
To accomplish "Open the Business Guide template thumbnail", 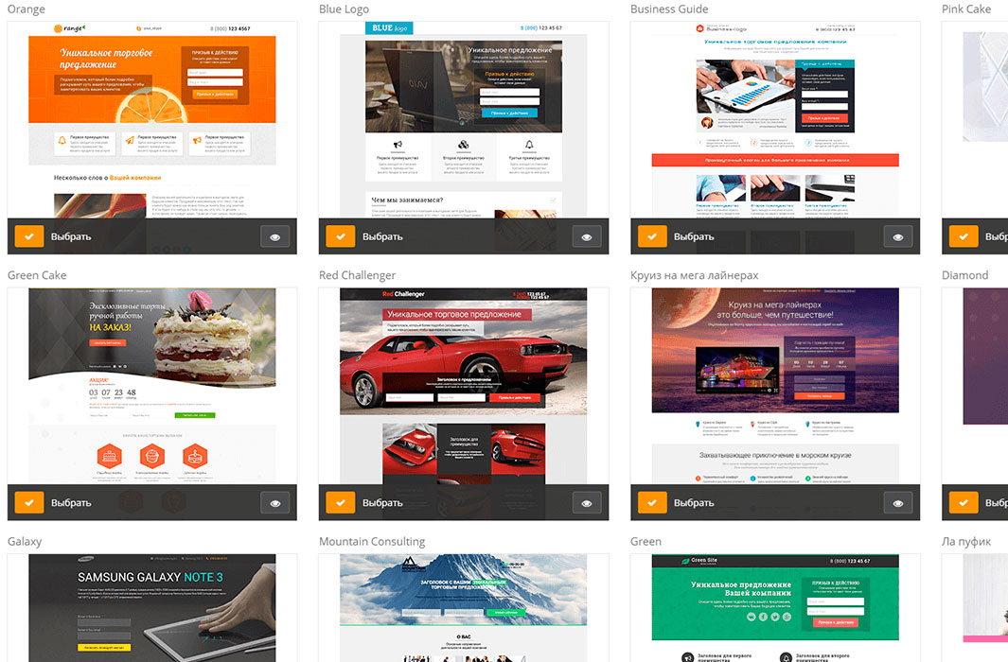I will pos(775,120).
